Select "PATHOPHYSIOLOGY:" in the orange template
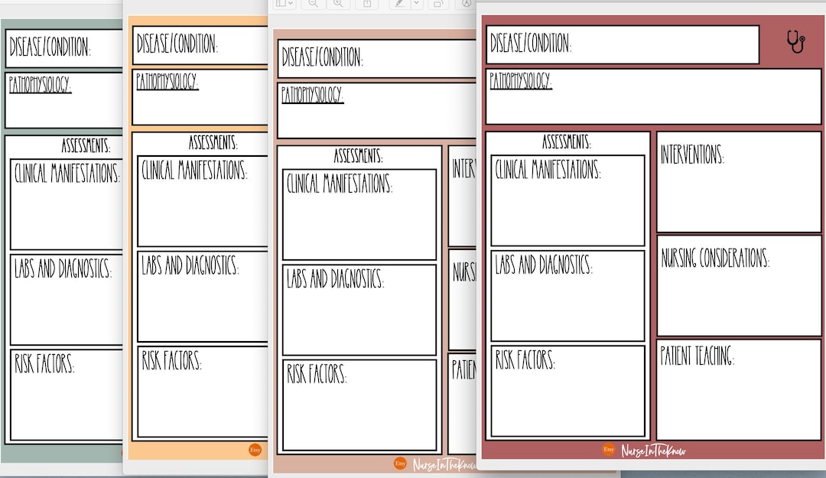 [x=167, y=81]
